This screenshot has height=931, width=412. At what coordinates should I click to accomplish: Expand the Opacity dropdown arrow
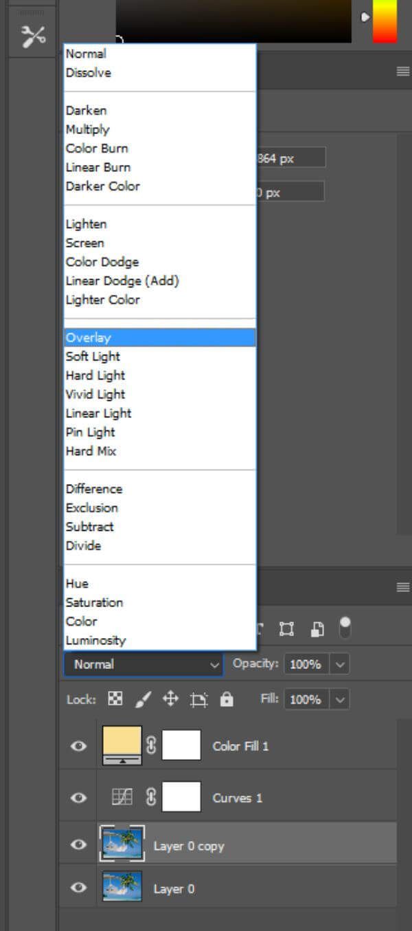coord(341,664)
